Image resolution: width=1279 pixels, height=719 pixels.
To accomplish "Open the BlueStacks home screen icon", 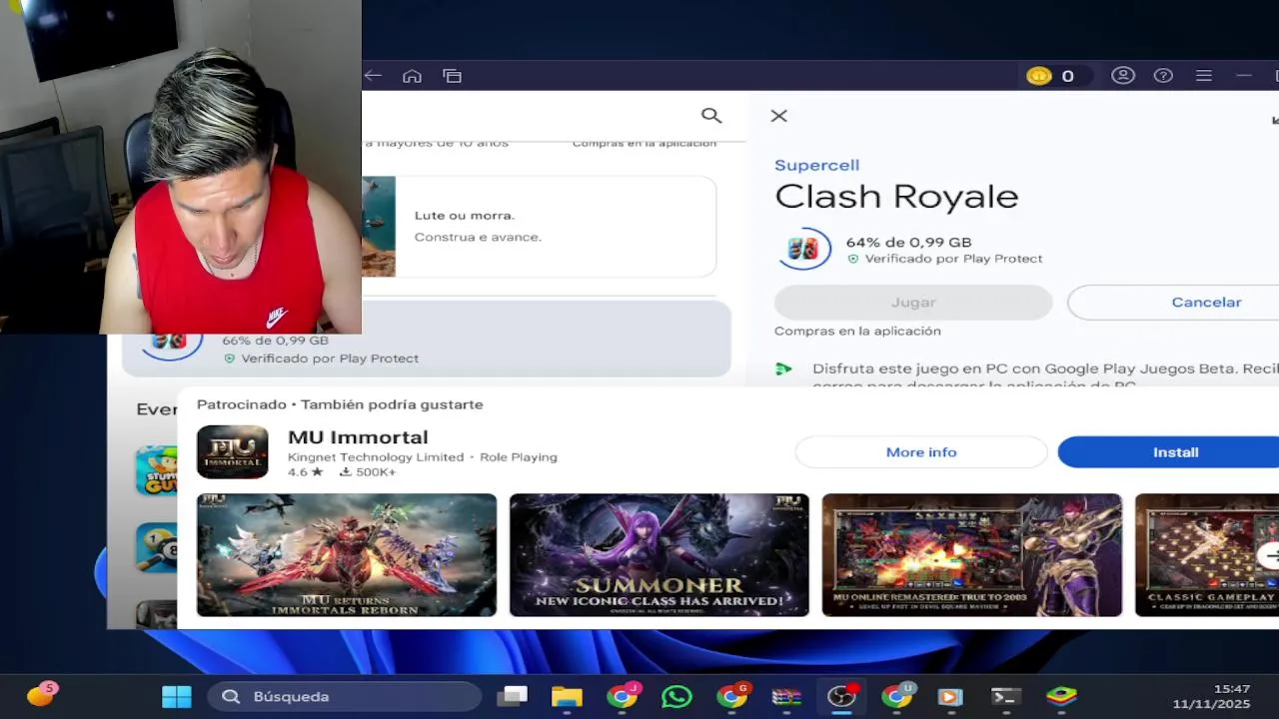I will (x=412, y=76).
